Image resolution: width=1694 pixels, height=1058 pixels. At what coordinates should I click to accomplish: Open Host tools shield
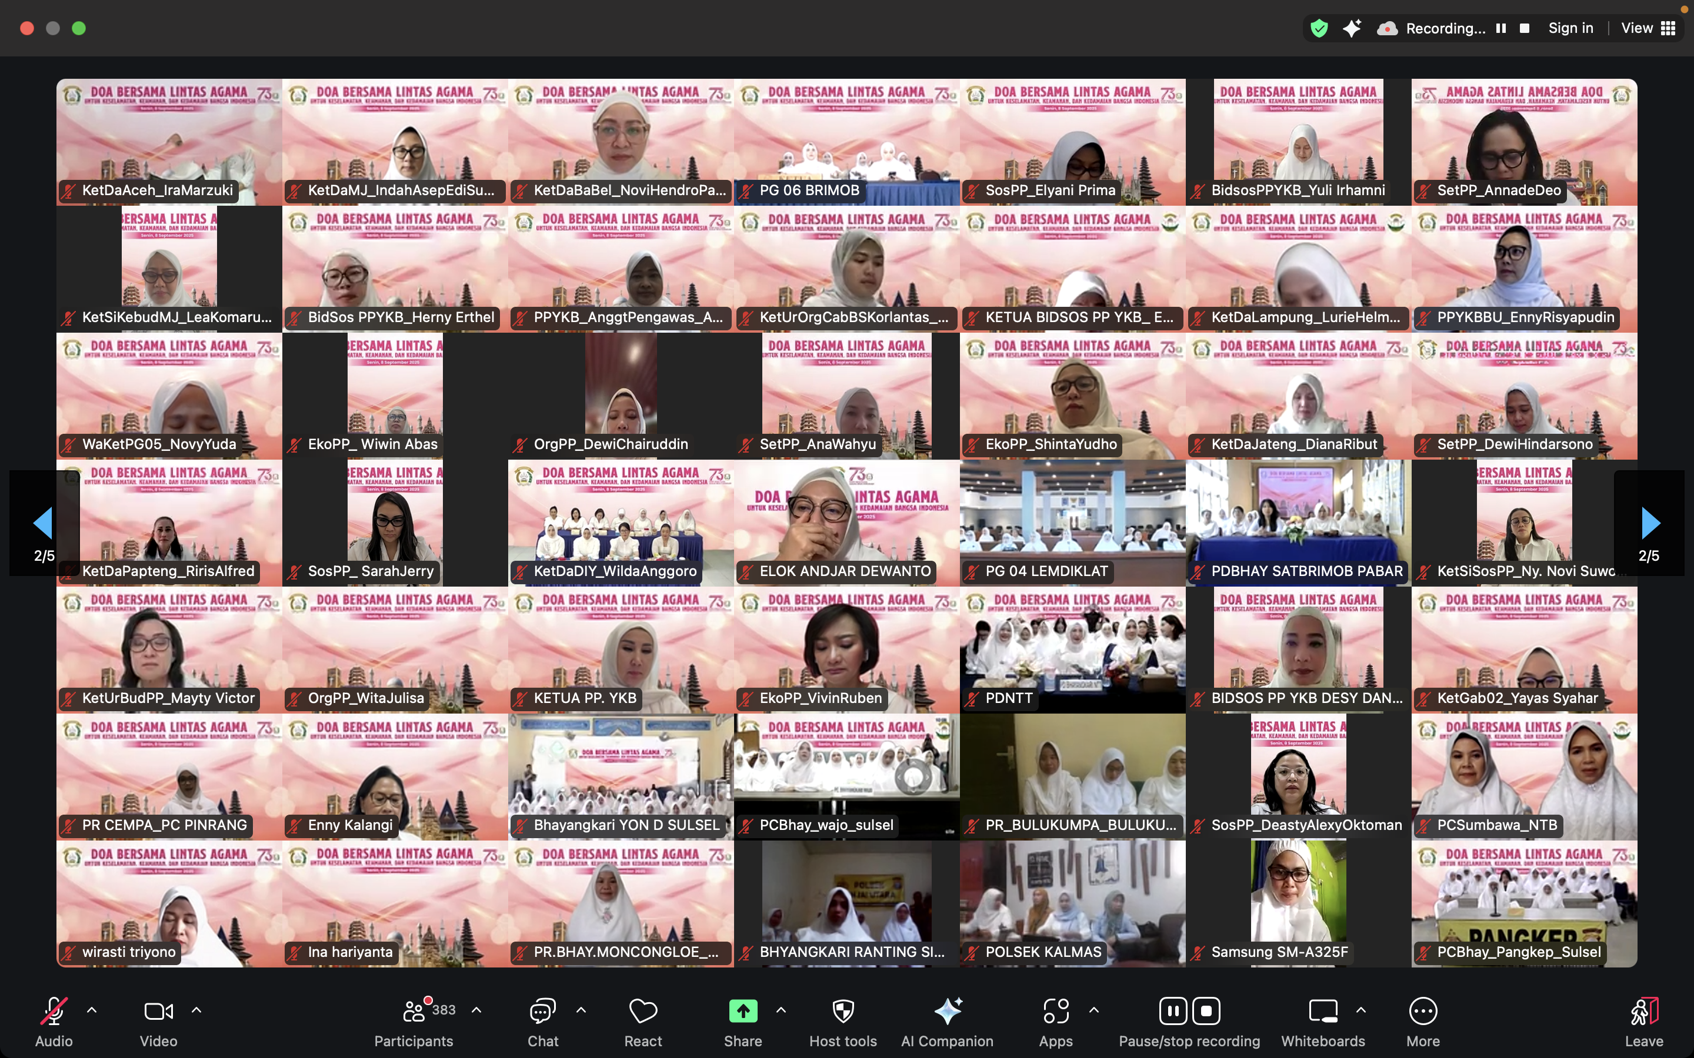pos(843,1012)
